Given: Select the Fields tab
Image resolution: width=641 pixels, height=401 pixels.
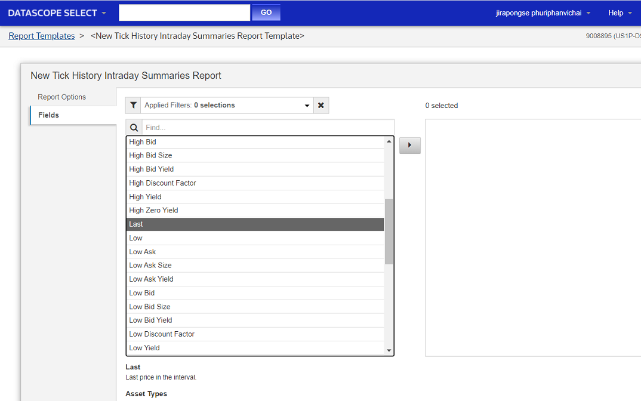Looking at the screenshot, I should point(49,115).
